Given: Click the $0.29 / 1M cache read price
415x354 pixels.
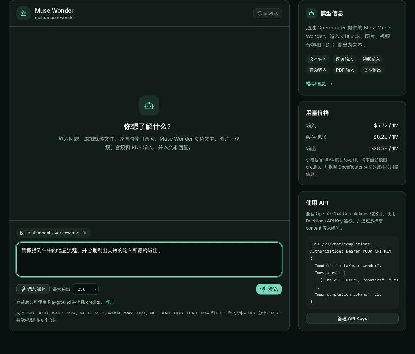Looking at the screenshot, I should click(x=386, y=137).
